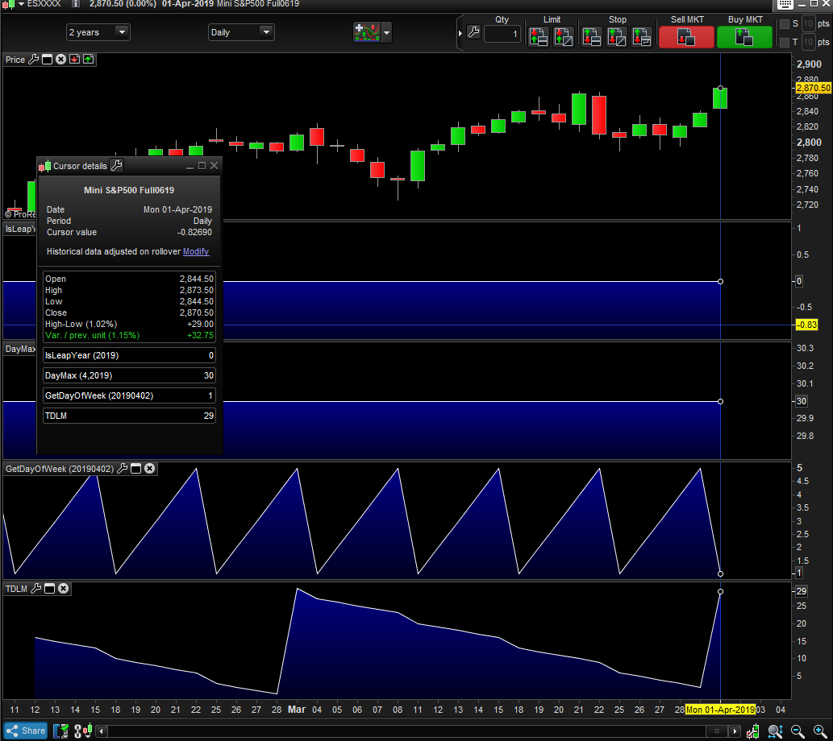833x741 pixels.
Task: Expand the indicator dropdown arrow
Action: pos(387,33)
